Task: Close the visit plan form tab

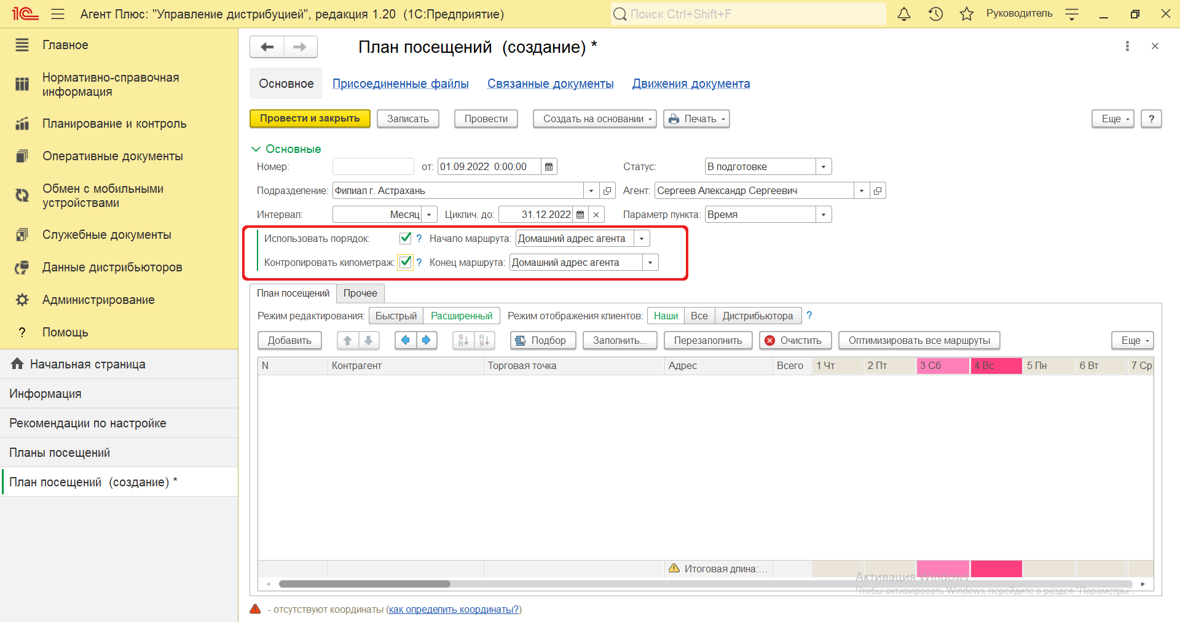Action: point(1155,46)
